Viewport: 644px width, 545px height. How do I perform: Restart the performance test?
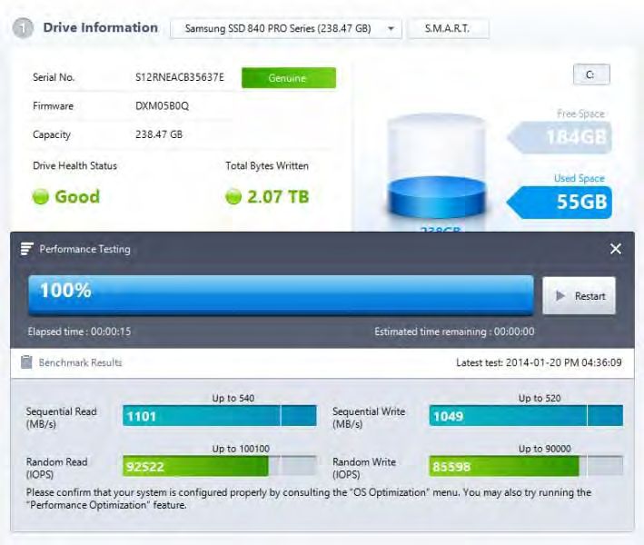580,296
